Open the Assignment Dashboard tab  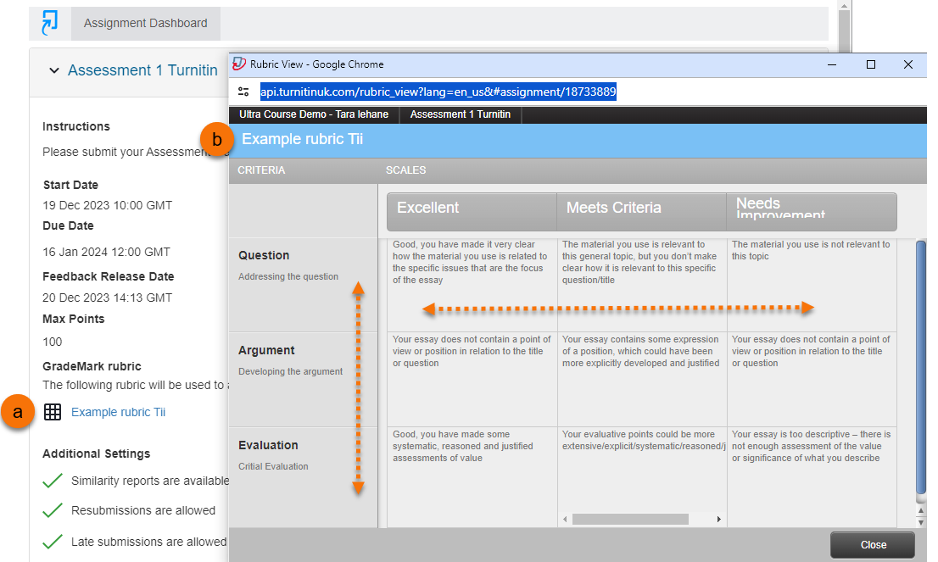point(145,23)
